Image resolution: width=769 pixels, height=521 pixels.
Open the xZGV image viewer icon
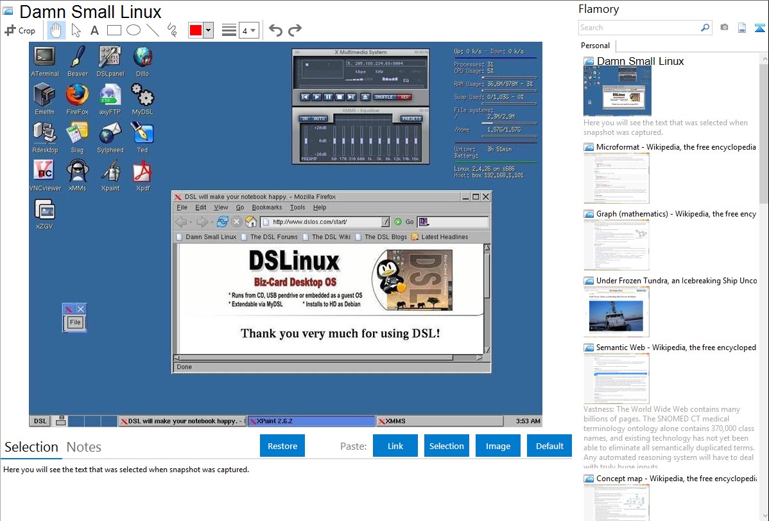click(45, 215)
